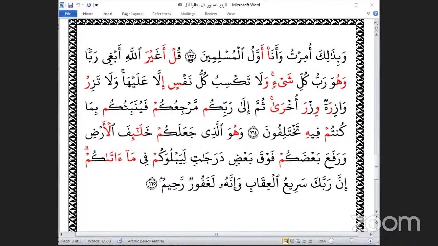Switch to the Insert ribbon tab
The image size is (438, 246).
(107, 14)
